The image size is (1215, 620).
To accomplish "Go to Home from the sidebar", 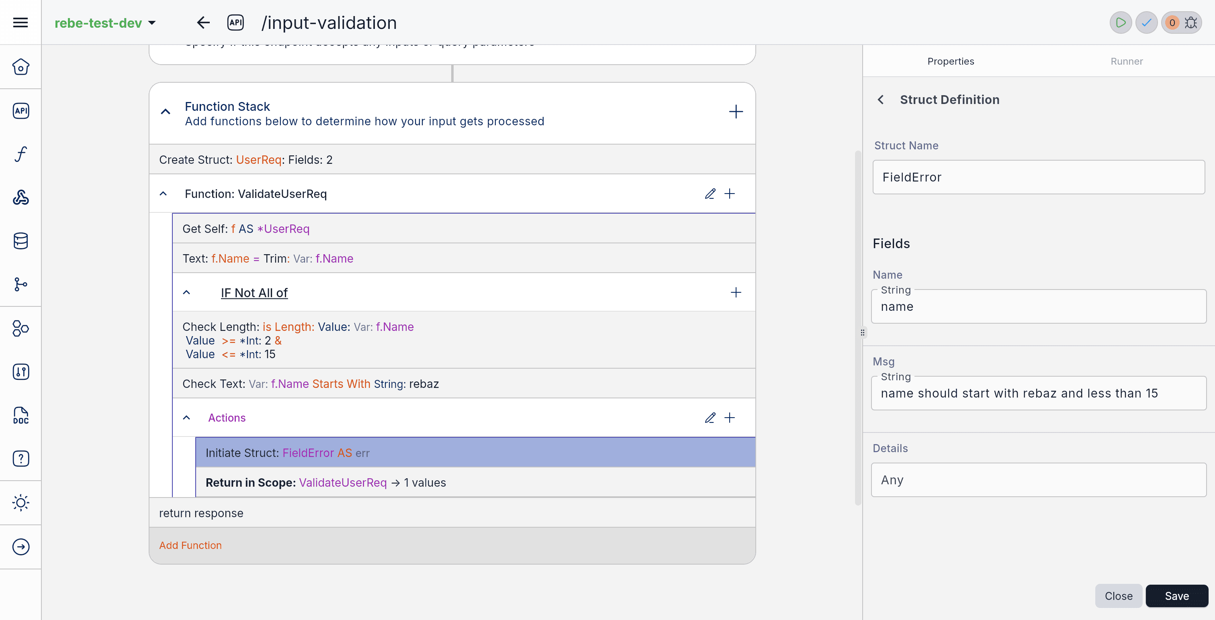I will click(x=20, y=67).
